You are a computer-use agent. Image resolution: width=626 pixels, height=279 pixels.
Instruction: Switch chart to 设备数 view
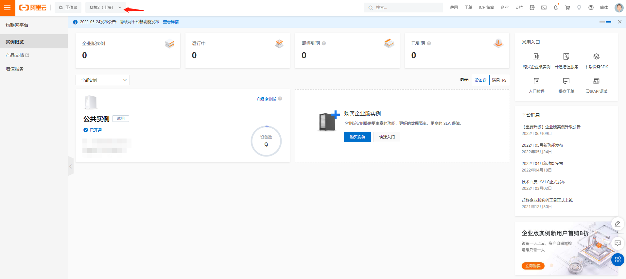[480, 80]
